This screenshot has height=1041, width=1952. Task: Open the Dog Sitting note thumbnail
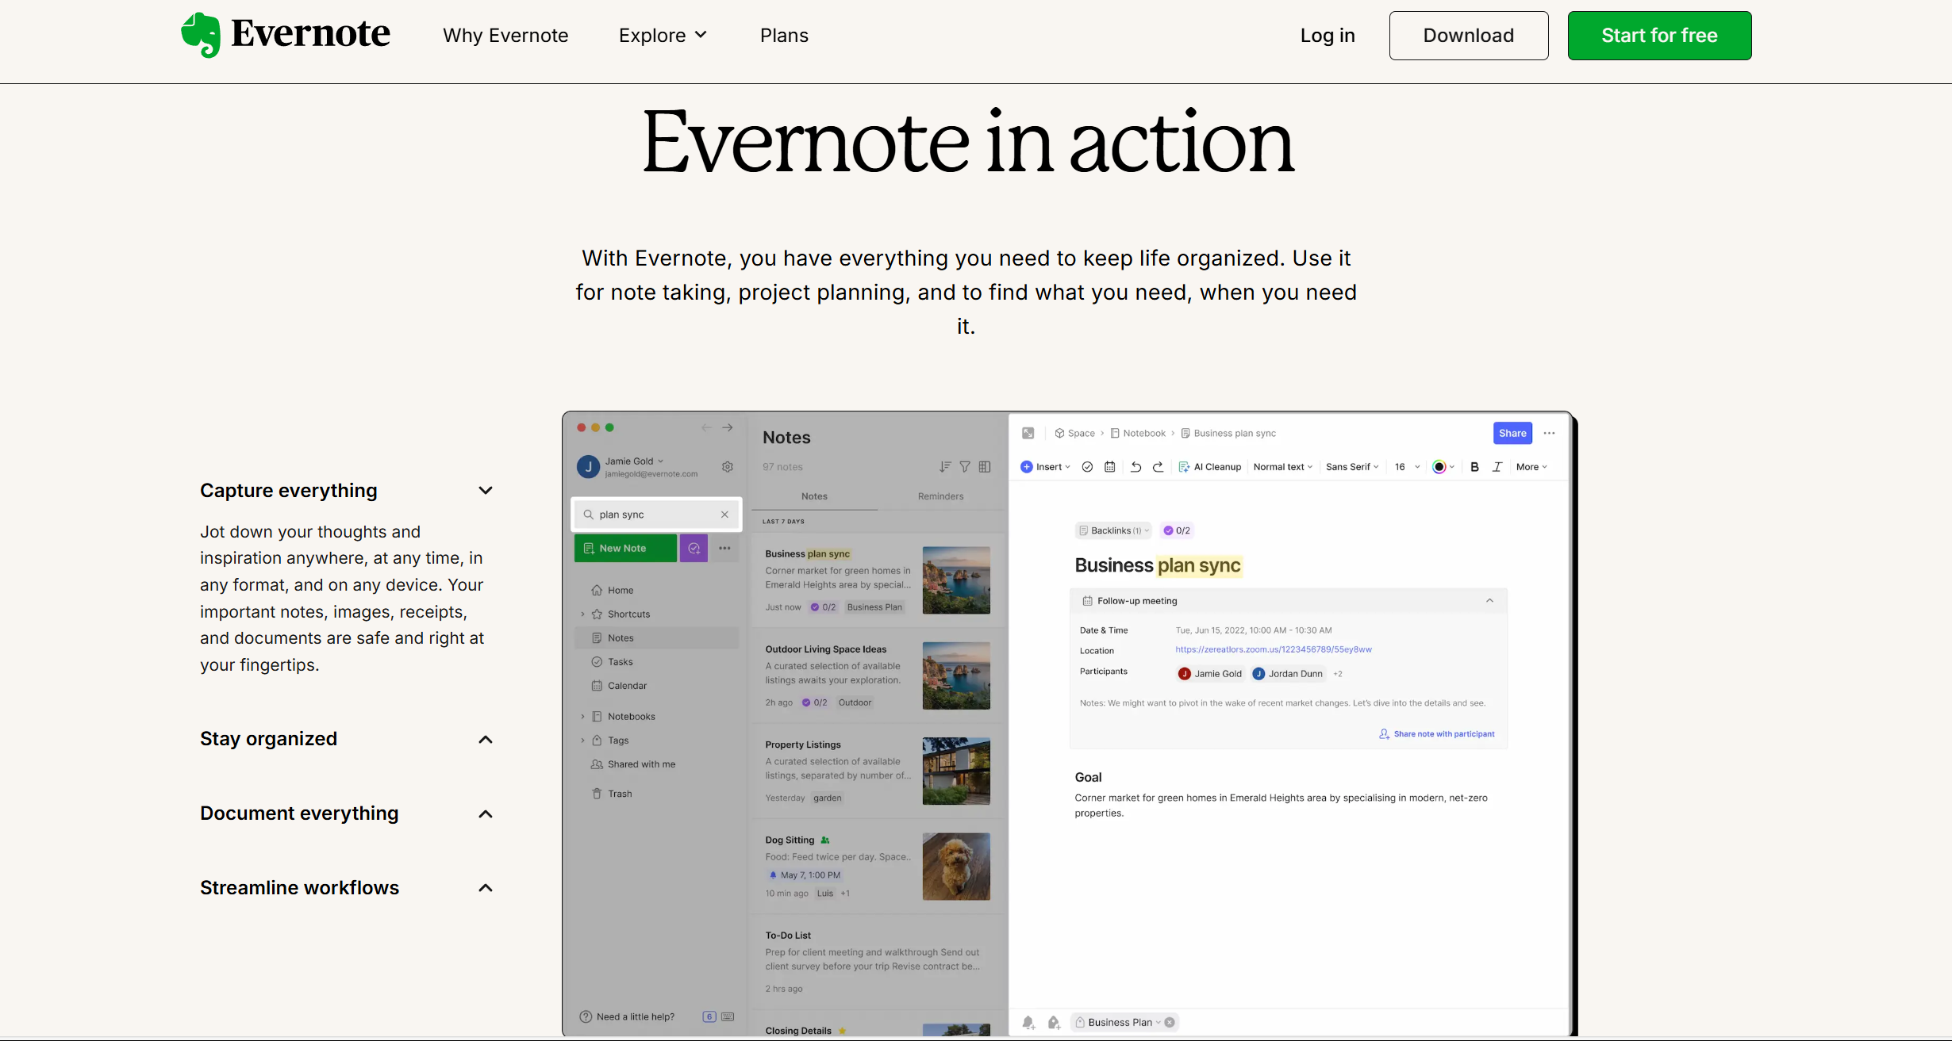coord(956,867)
